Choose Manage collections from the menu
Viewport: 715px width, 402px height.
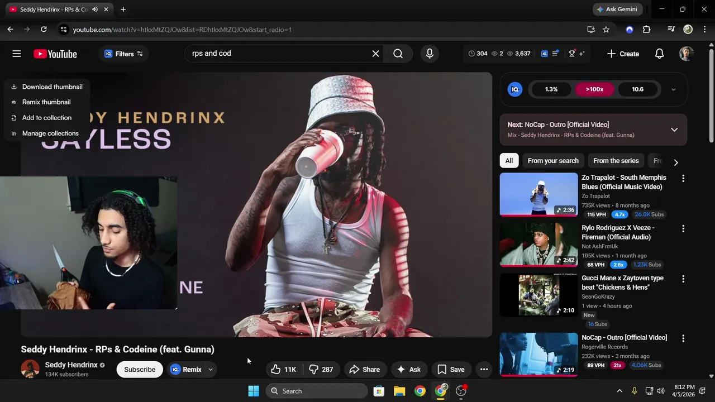pos(47,133)
